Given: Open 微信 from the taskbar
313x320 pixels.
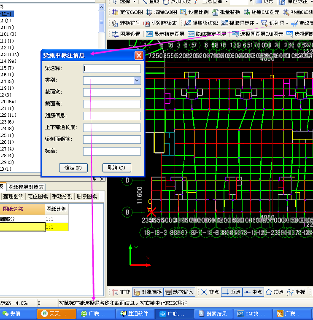Looking at the screenshot, I should coord(18,314).
